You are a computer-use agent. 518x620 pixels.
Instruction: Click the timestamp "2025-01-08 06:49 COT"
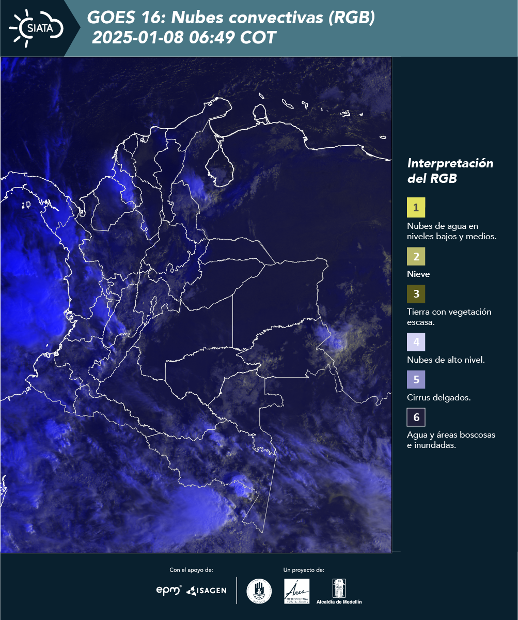[184, 38]
